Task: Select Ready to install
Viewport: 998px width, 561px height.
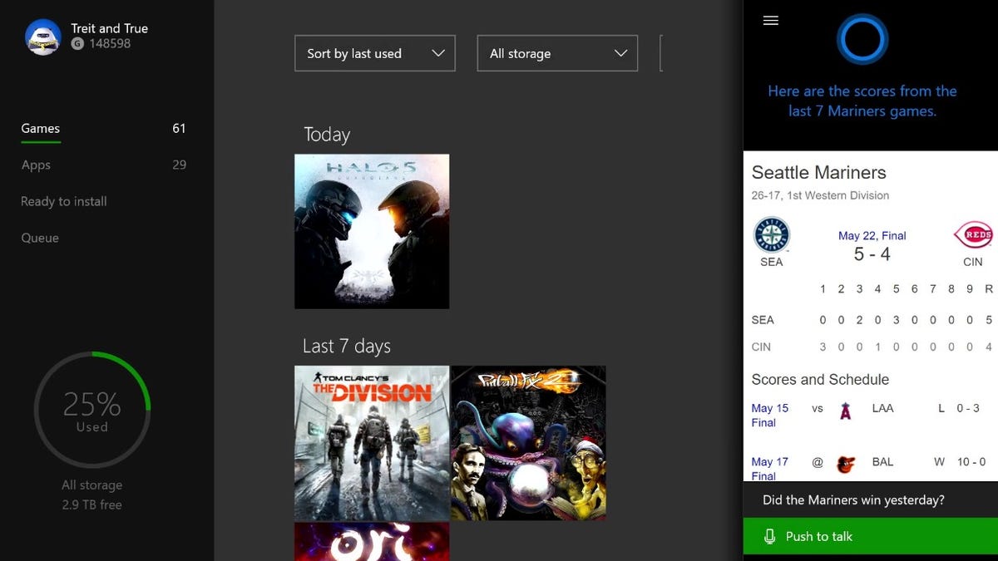Action: click(x=63, y=201)
